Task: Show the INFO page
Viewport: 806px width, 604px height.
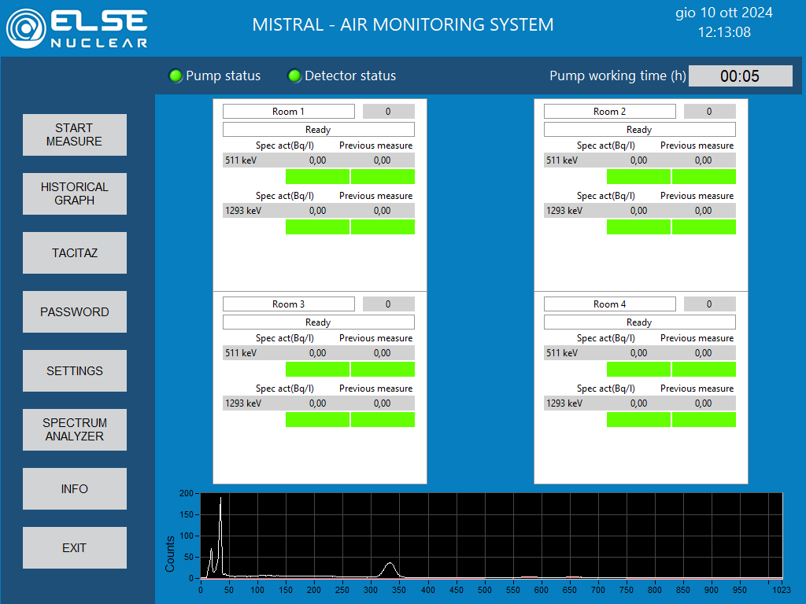Action: point(75,488)
